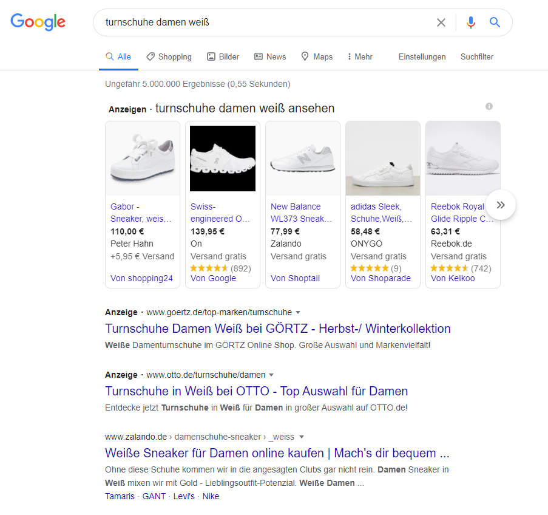Click the www.zalando.de breadcrumb URL
This screenshot has height=515, width=548.
point(200,437)
